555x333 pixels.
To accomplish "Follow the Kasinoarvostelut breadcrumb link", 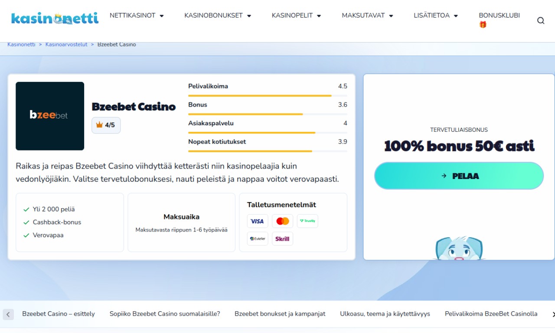I will click(66, 45).
